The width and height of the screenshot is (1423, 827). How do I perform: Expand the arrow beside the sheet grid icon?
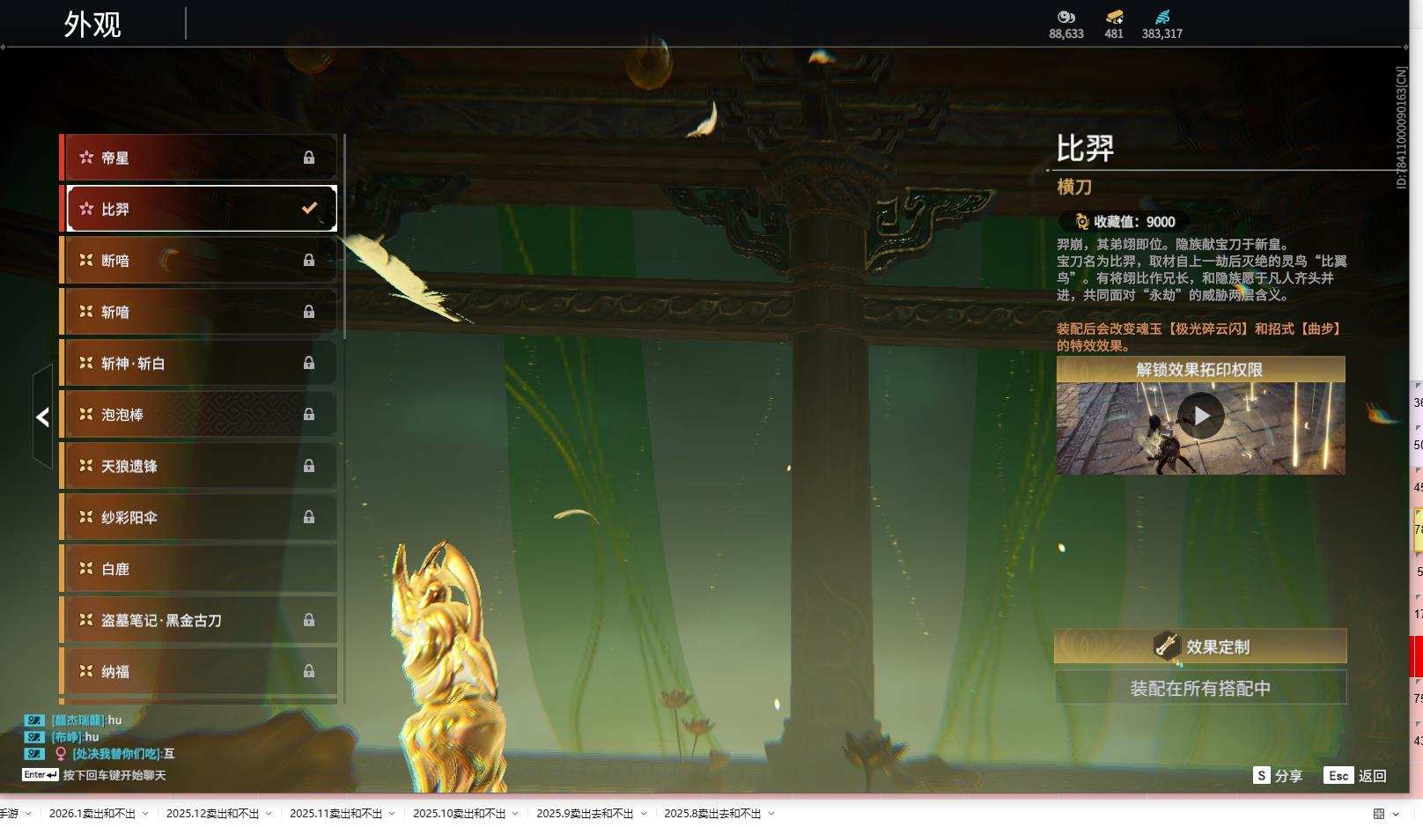coord(1396,814)
